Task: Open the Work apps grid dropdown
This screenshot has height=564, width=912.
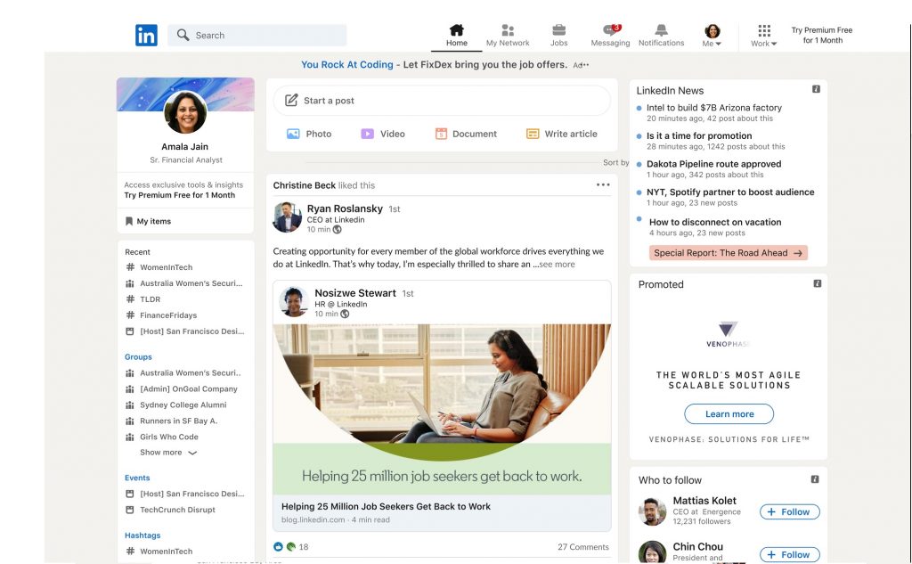Action: (763, 36)
